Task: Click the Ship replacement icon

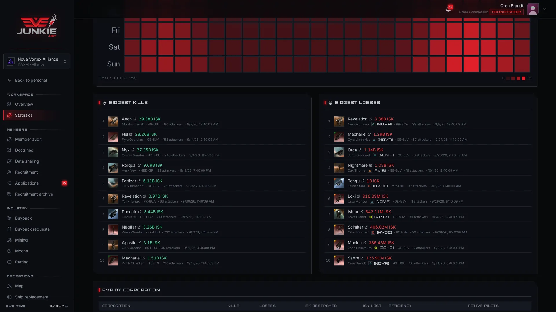Action: (9, 297)
